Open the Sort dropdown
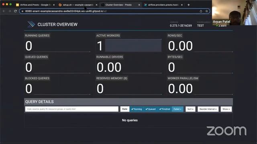257x144 pixels. (190, 109)
